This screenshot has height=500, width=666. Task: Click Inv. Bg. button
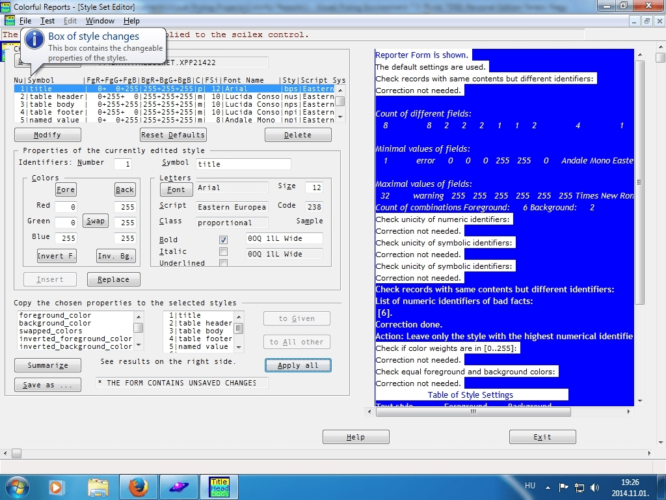pyautogui.click(x=116, y=256)
